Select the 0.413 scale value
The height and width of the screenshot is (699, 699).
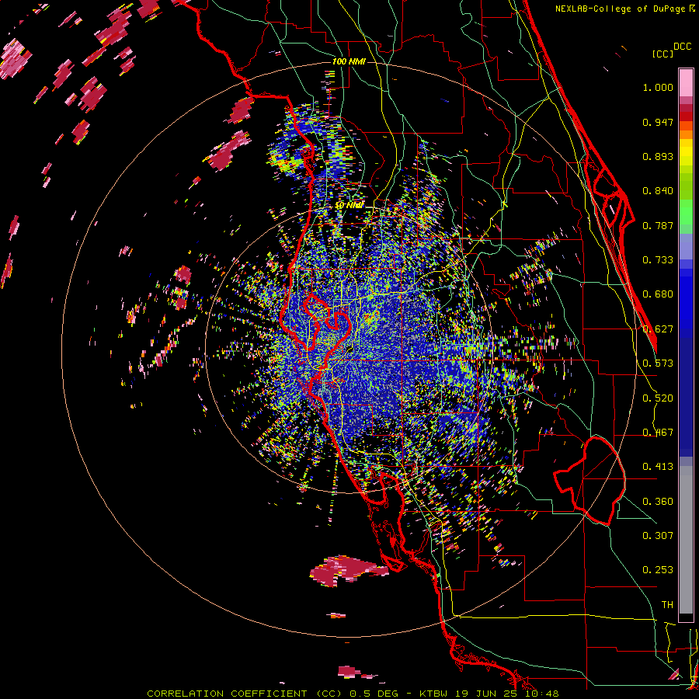coord(658,467)
